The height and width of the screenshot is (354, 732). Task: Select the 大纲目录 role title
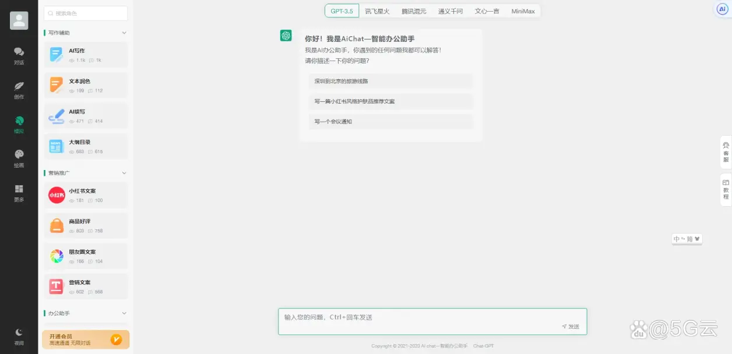click(79, 142)
